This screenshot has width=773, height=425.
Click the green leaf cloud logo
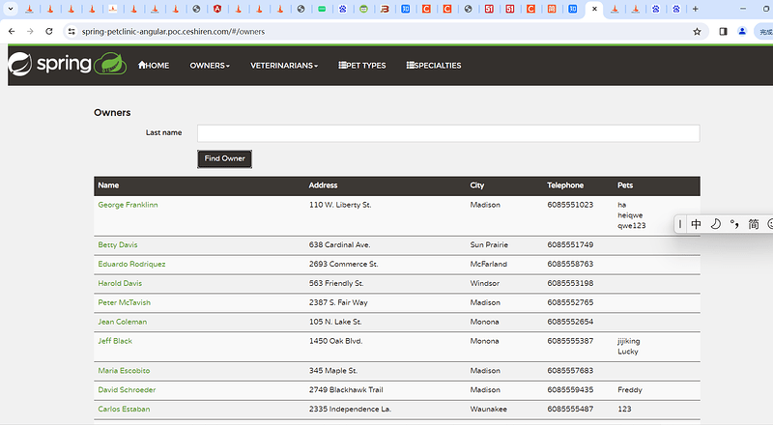[110, 64]
